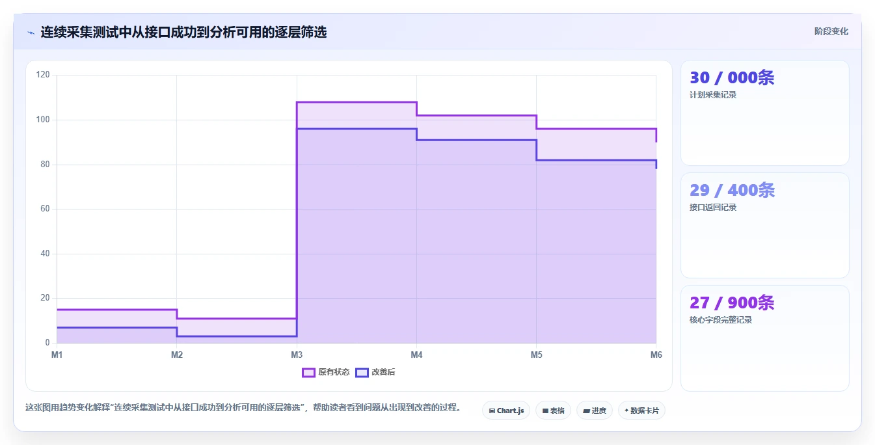Click the 40 y-axis tick label
Image resolution: width=875 pixels, height=445 pixels.
pyautogui.click(x=45, y=254)
